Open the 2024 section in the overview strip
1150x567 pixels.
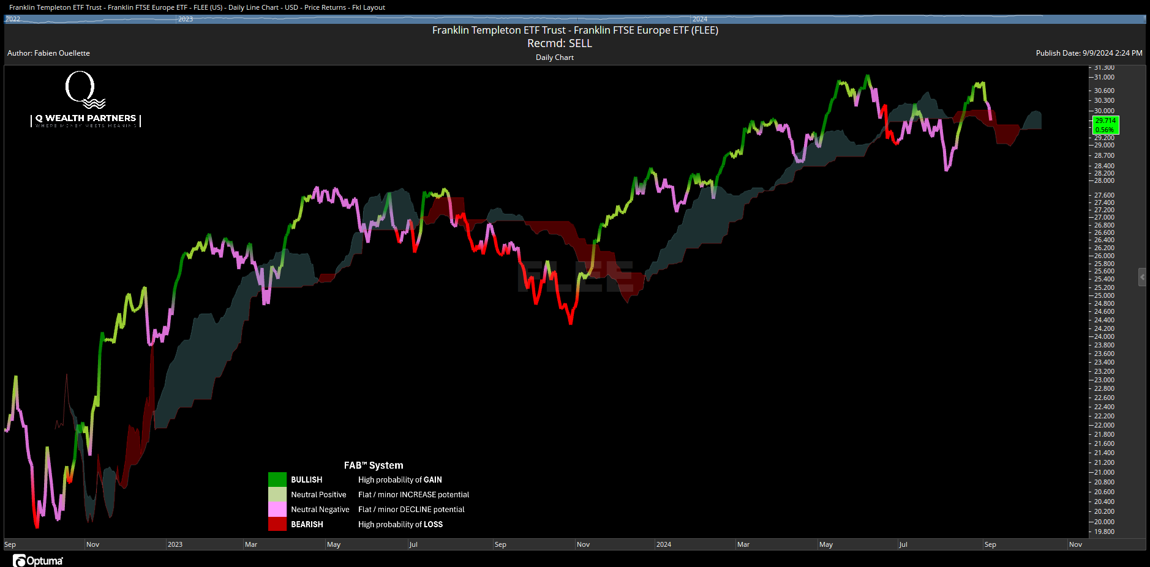699,19
